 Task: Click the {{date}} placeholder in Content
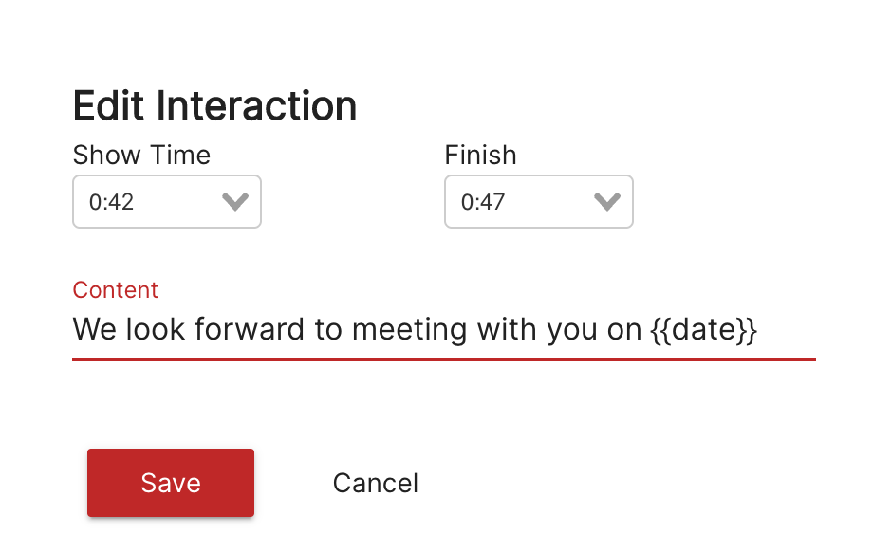pyautogui.click(x=704, y=330)
